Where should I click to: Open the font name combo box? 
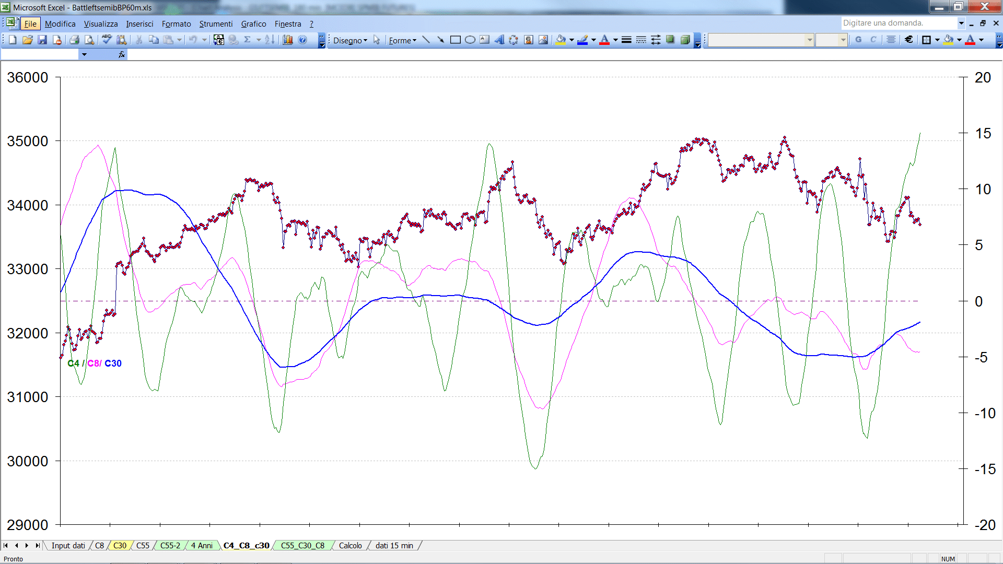[761, 40]
